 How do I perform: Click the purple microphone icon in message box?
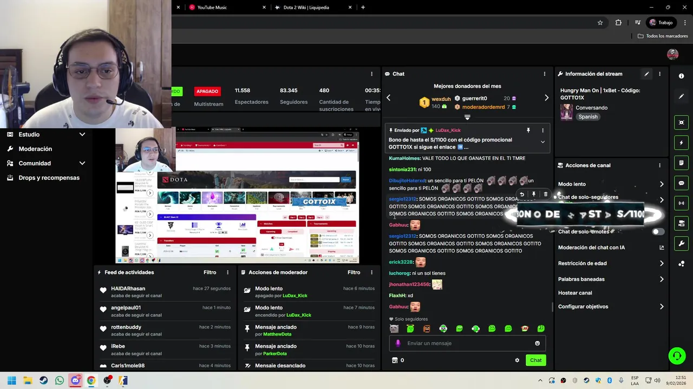(x=398, y=343)
